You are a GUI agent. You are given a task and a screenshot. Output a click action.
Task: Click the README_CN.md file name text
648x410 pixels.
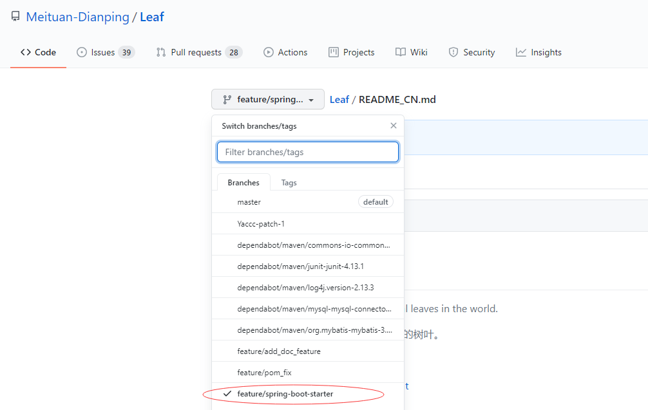coord(397,100)
